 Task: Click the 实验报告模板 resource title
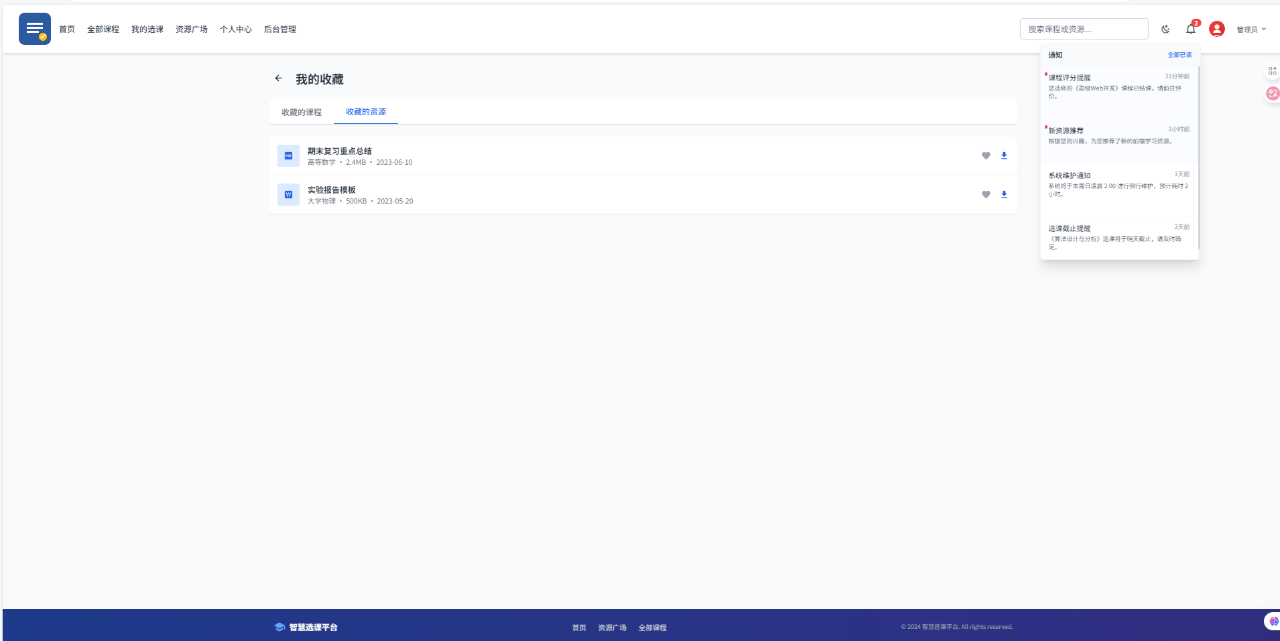(x=332, y=190)
